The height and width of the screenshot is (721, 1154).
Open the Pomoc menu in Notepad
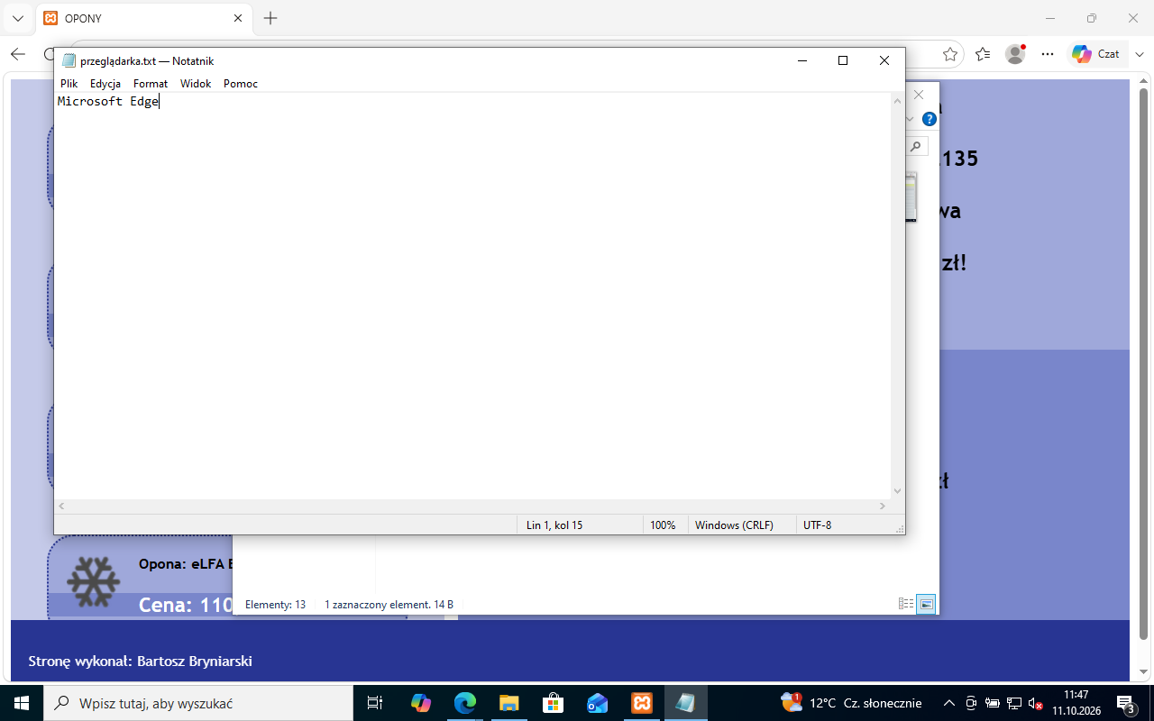pyautogui.click(x=241, y=84)
